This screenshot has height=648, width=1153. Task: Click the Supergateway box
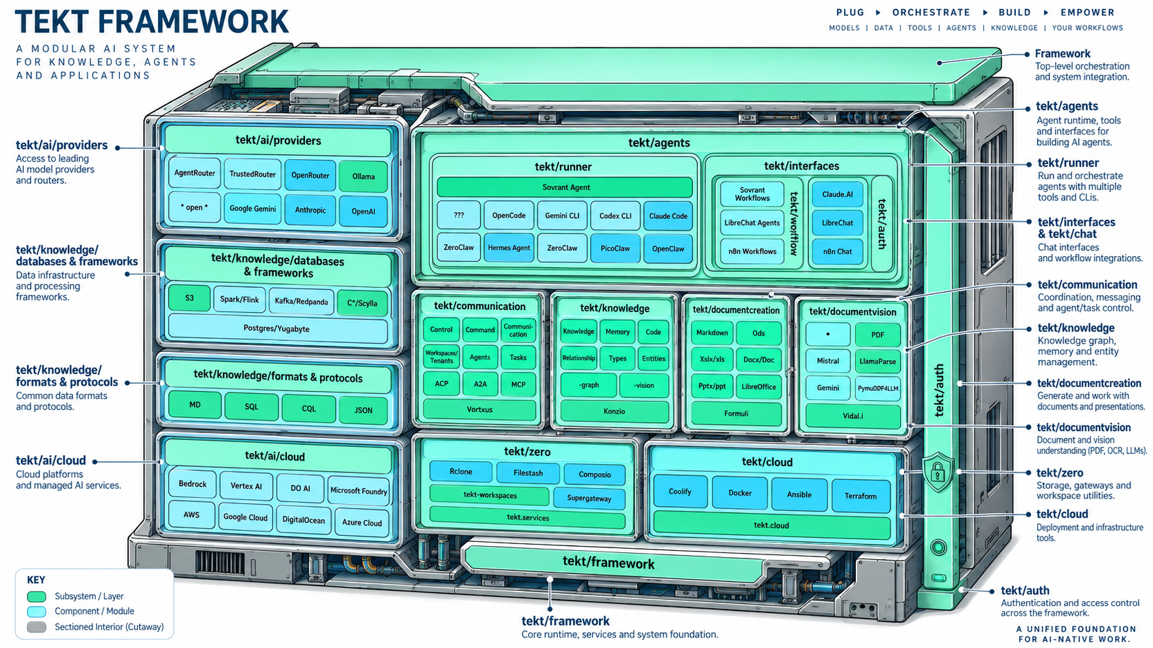pyautogui.click(x=589, y=498)
